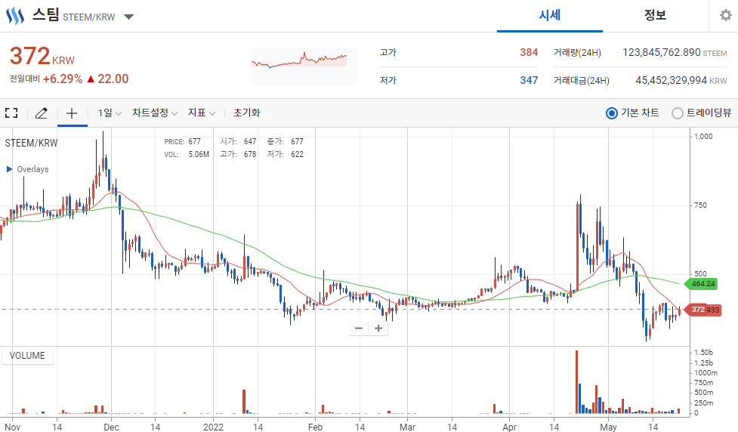
Task: Click the chart zoom out minus button
Action: pos(359,329)
